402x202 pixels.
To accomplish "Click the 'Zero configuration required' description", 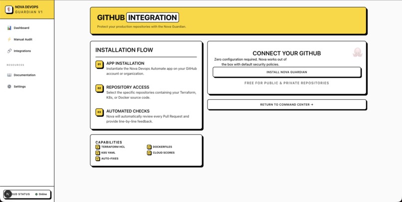I will (250, 62).
